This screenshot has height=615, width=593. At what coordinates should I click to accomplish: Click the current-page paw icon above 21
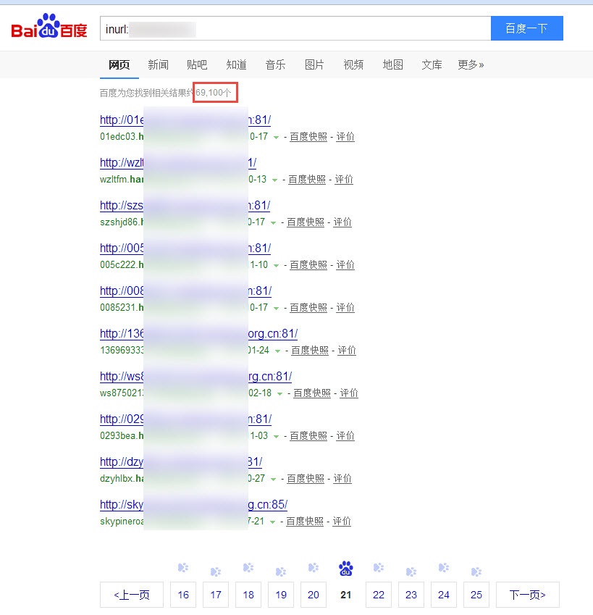pyautogui.click(x=346, y=569)
